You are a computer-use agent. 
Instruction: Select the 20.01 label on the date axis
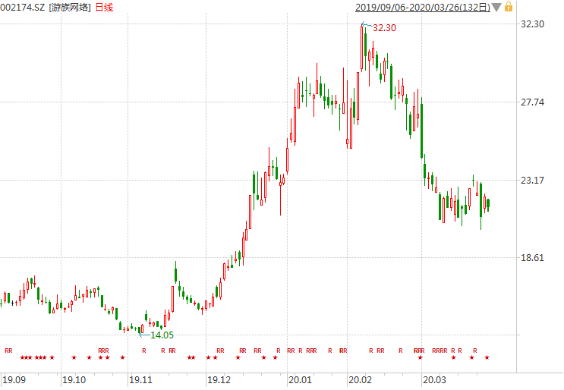point(300,379)
